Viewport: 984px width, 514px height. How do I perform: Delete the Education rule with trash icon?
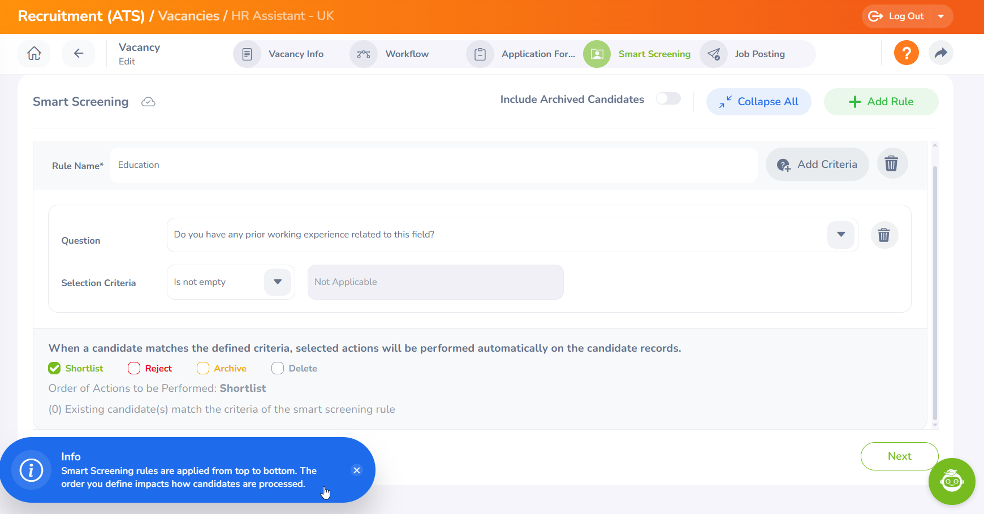pyautogui.click(x=892, y=164)
